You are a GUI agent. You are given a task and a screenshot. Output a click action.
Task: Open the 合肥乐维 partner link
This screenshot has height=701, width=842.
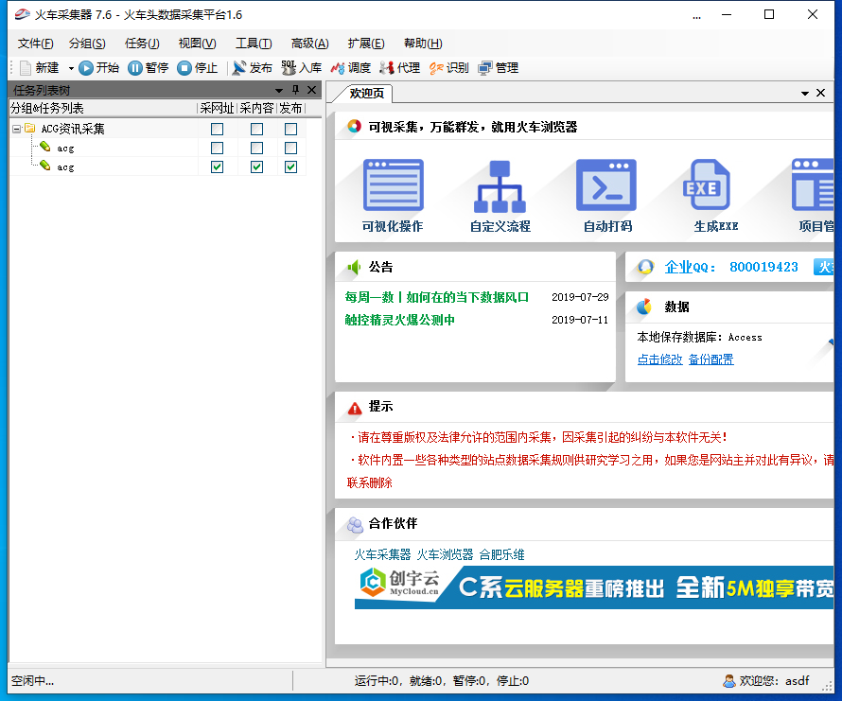click(501, 554)
